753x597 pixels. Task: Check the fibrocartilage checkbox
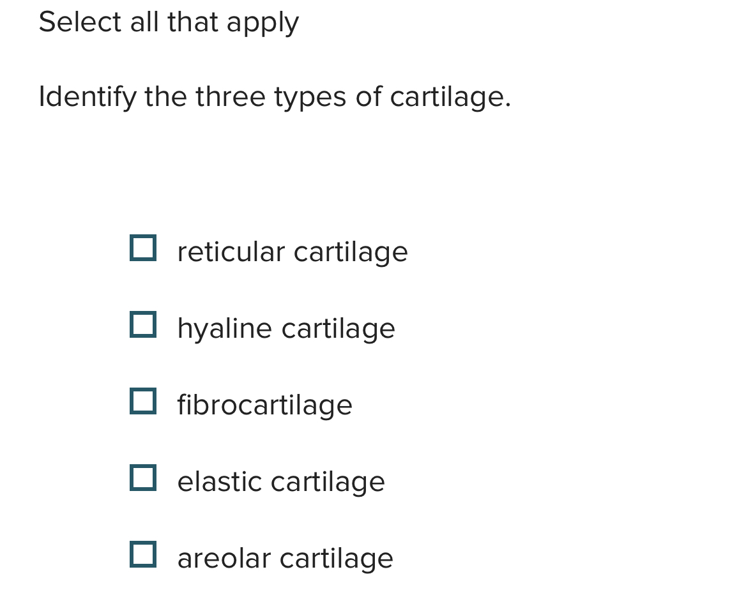(144, 402)
